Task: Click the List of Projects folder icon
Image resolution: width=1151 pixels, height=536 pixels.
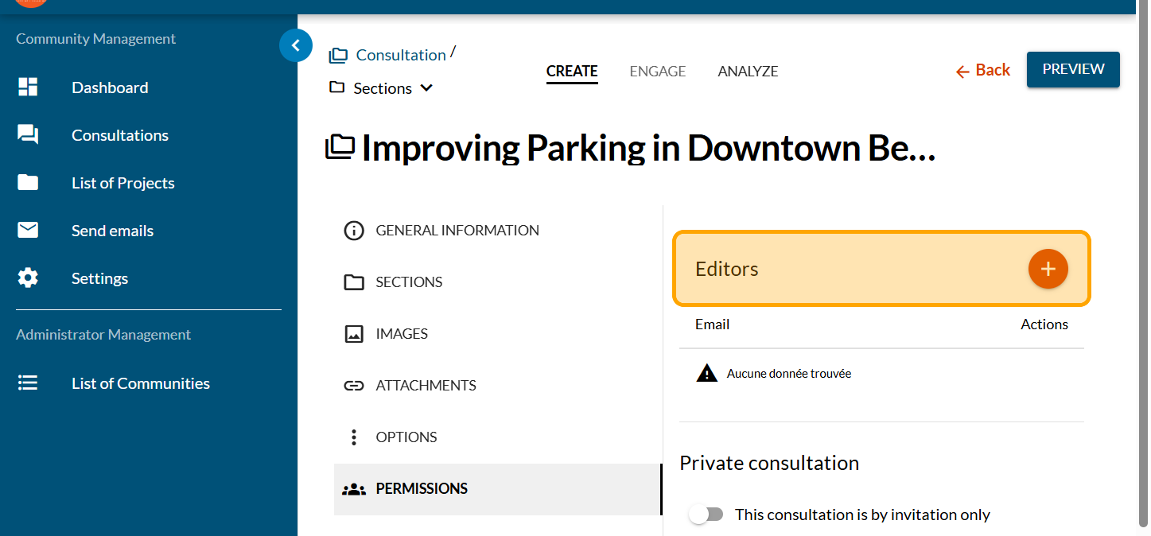Action: (28, 183)
